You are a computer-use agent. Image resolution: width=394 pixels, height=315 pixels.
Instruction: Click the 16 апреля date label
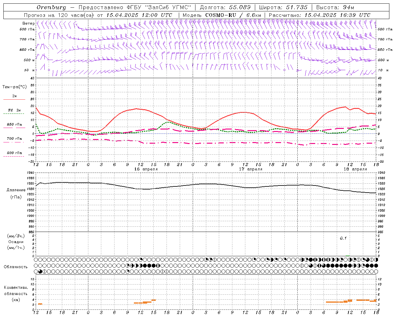coord(146,169)
